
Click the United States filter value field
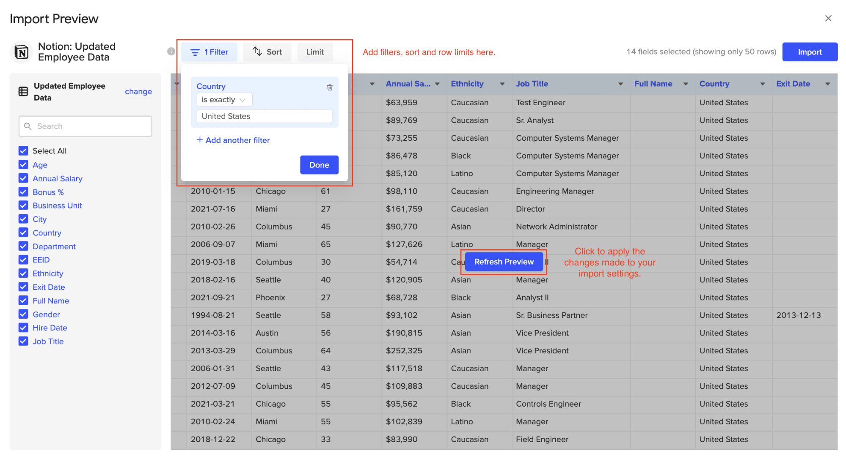pos(265,116)
